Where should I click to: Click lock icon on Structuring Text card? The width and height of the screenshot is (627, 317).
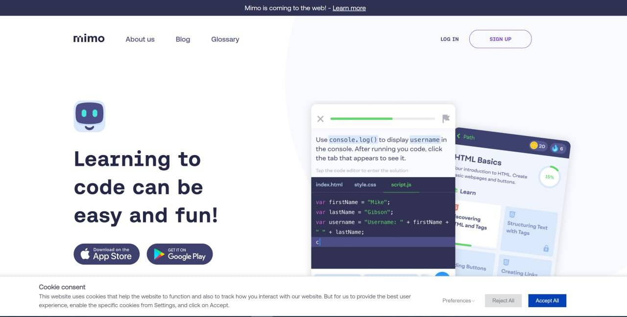(x=546, y=249)
